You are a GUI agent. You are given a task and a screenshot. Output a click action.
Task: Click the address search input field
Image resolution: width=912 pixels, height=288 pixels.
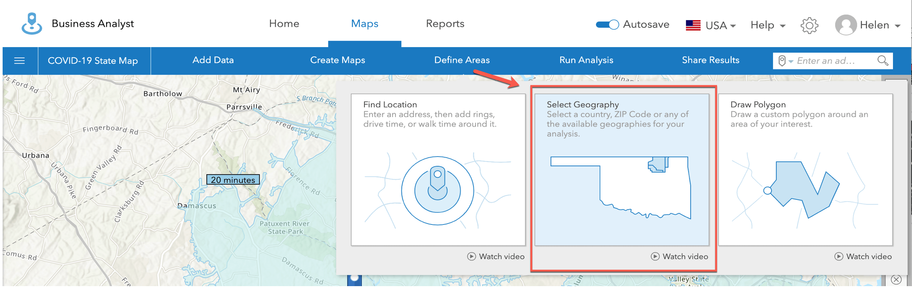tap(833, 61)
